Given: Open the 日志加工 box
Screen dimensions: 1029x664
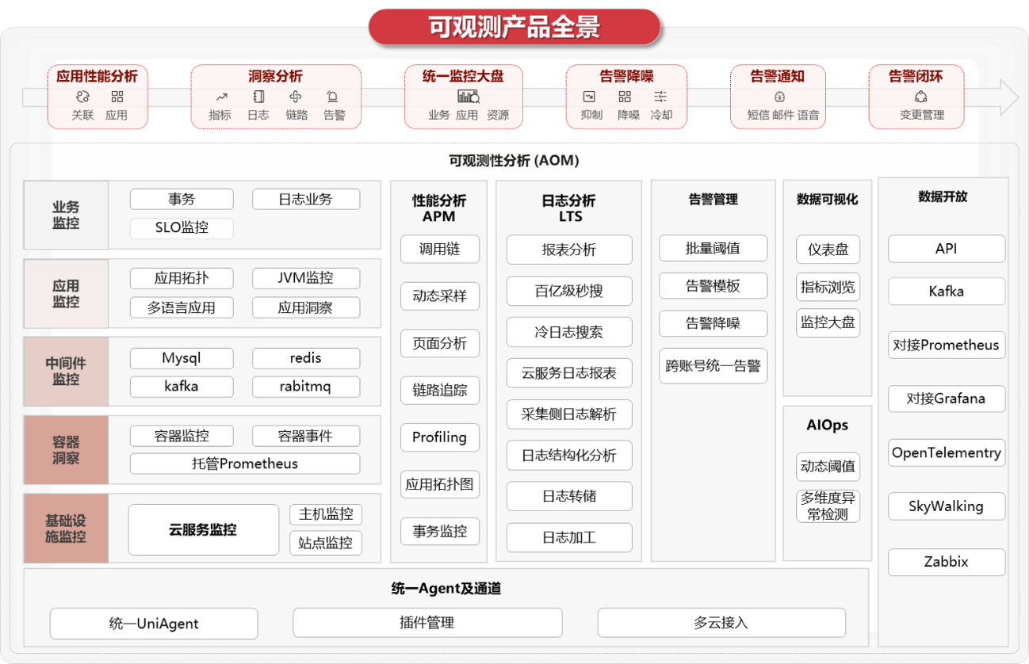Looking at the screenshot, I should pyautogui.click(x=570, y=538).
